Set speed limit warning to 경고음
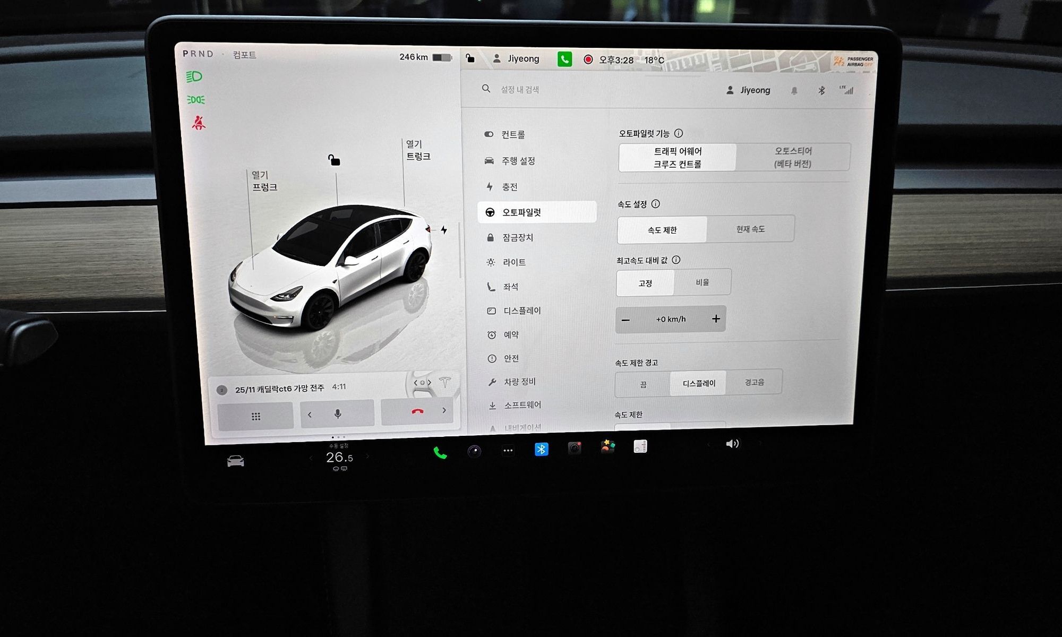 click(x=754, y=382)
